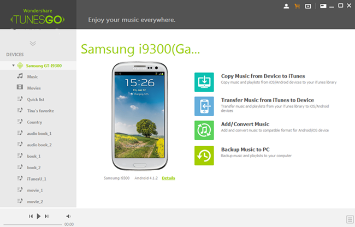
Task: Switch to mini player mode icon
Action: (323, 7)
